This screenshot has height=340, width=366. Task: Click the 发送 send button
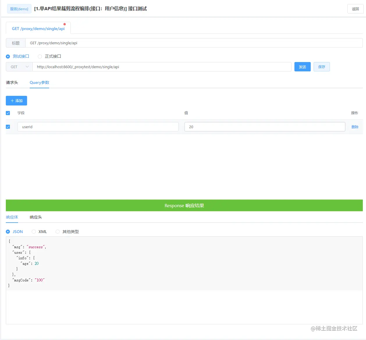[x=302, y=67]
